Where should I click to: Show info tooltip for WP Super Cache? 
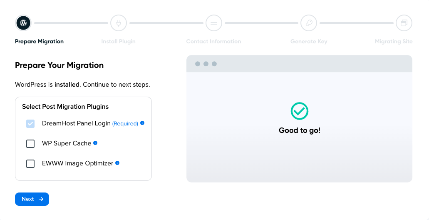point(95,143)
